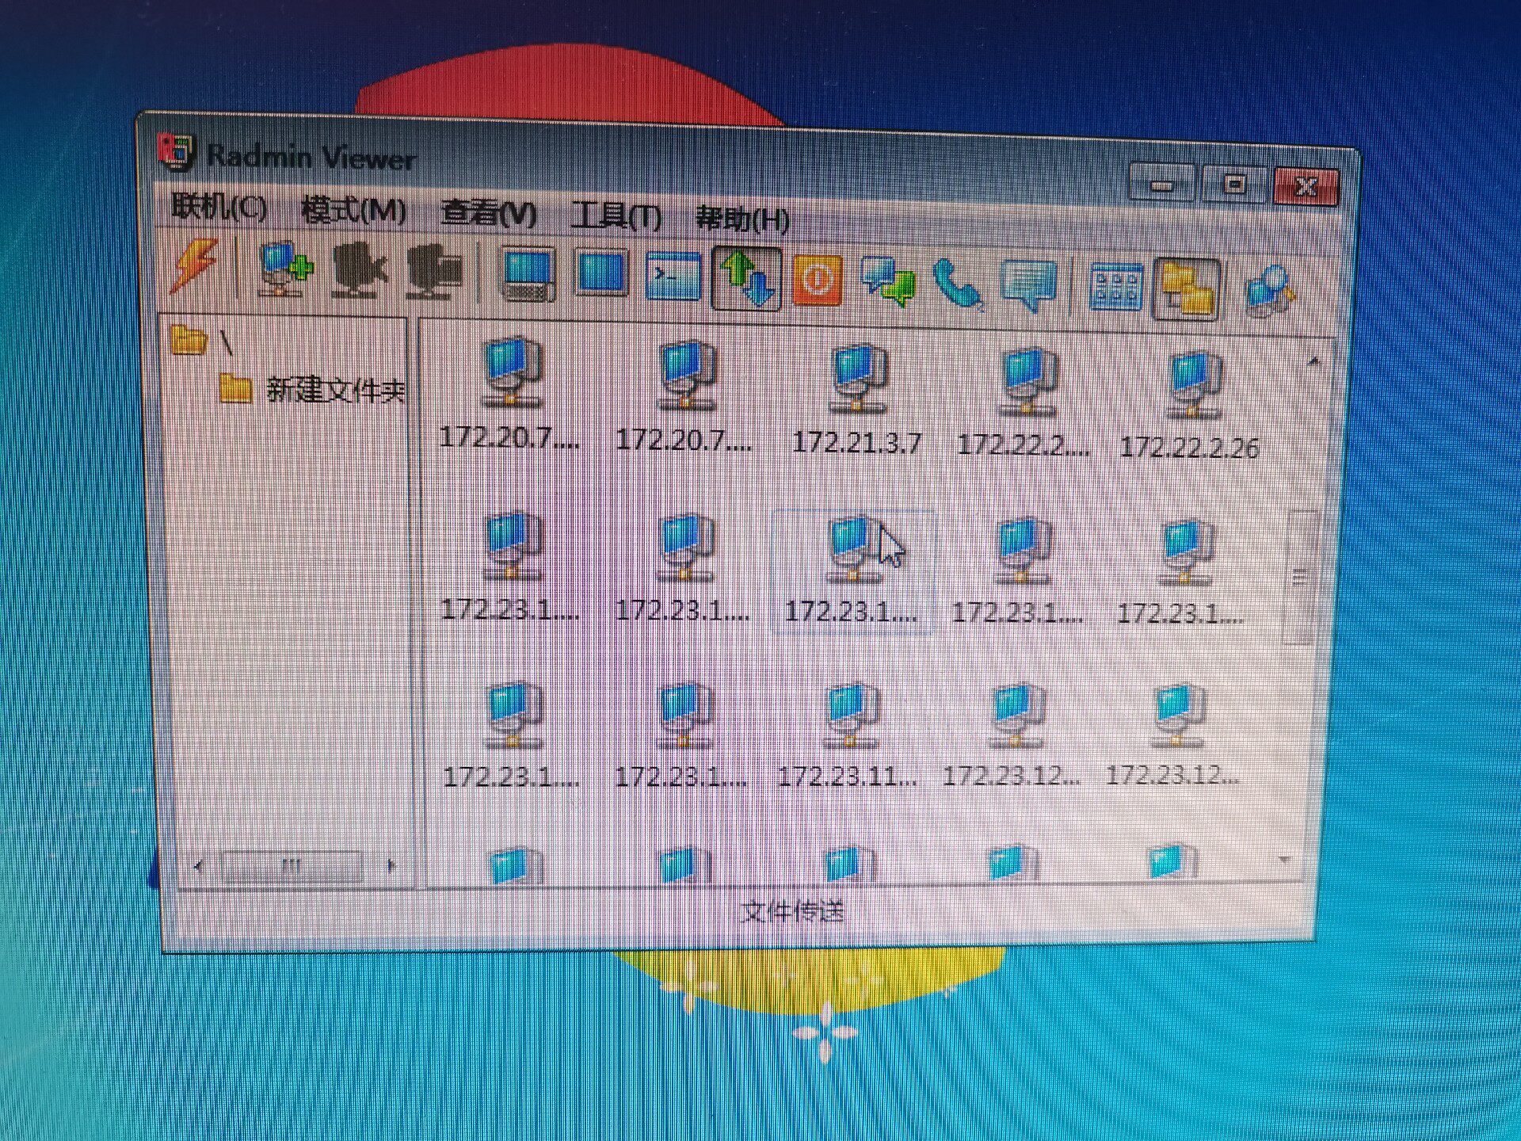
Task: Toggle File Transfer mode icon
Action: (x=747, y=279)
